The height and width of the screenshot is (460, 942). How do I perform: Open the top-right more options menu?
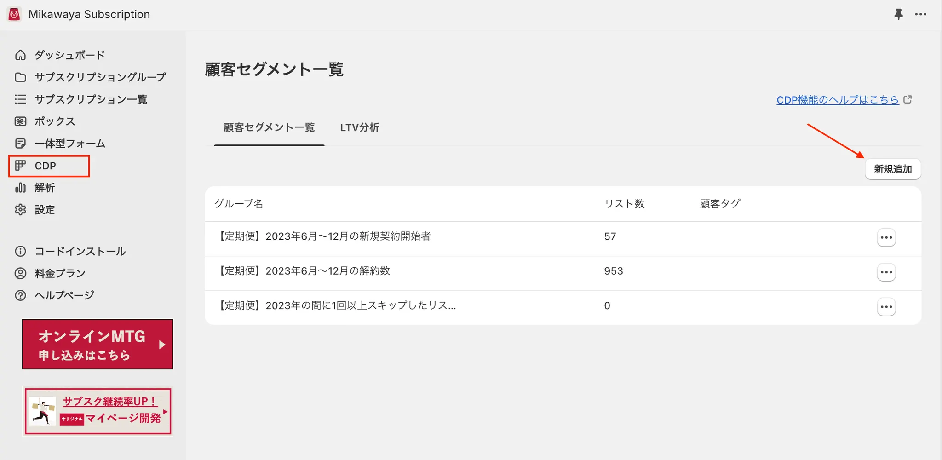(x=921, y=14)
